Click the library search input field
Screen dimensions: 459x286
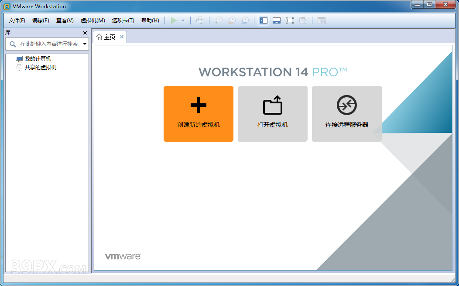(47, 44)
